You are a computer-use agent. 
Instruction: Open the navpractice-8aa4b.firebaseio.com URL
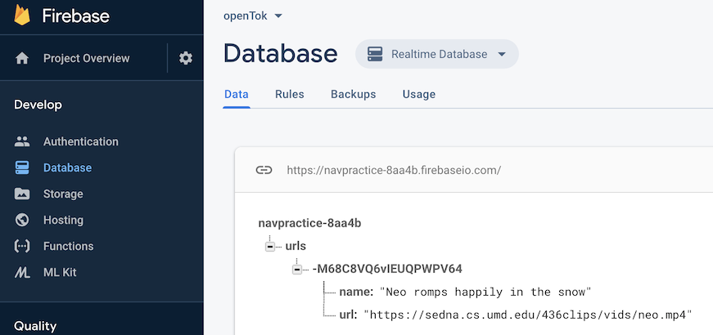[394, 171]
